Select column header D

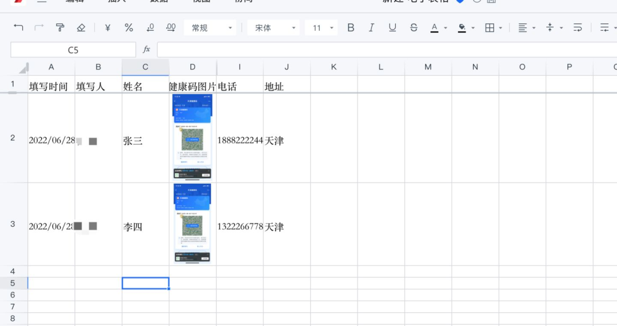click(x=193, y=67)
